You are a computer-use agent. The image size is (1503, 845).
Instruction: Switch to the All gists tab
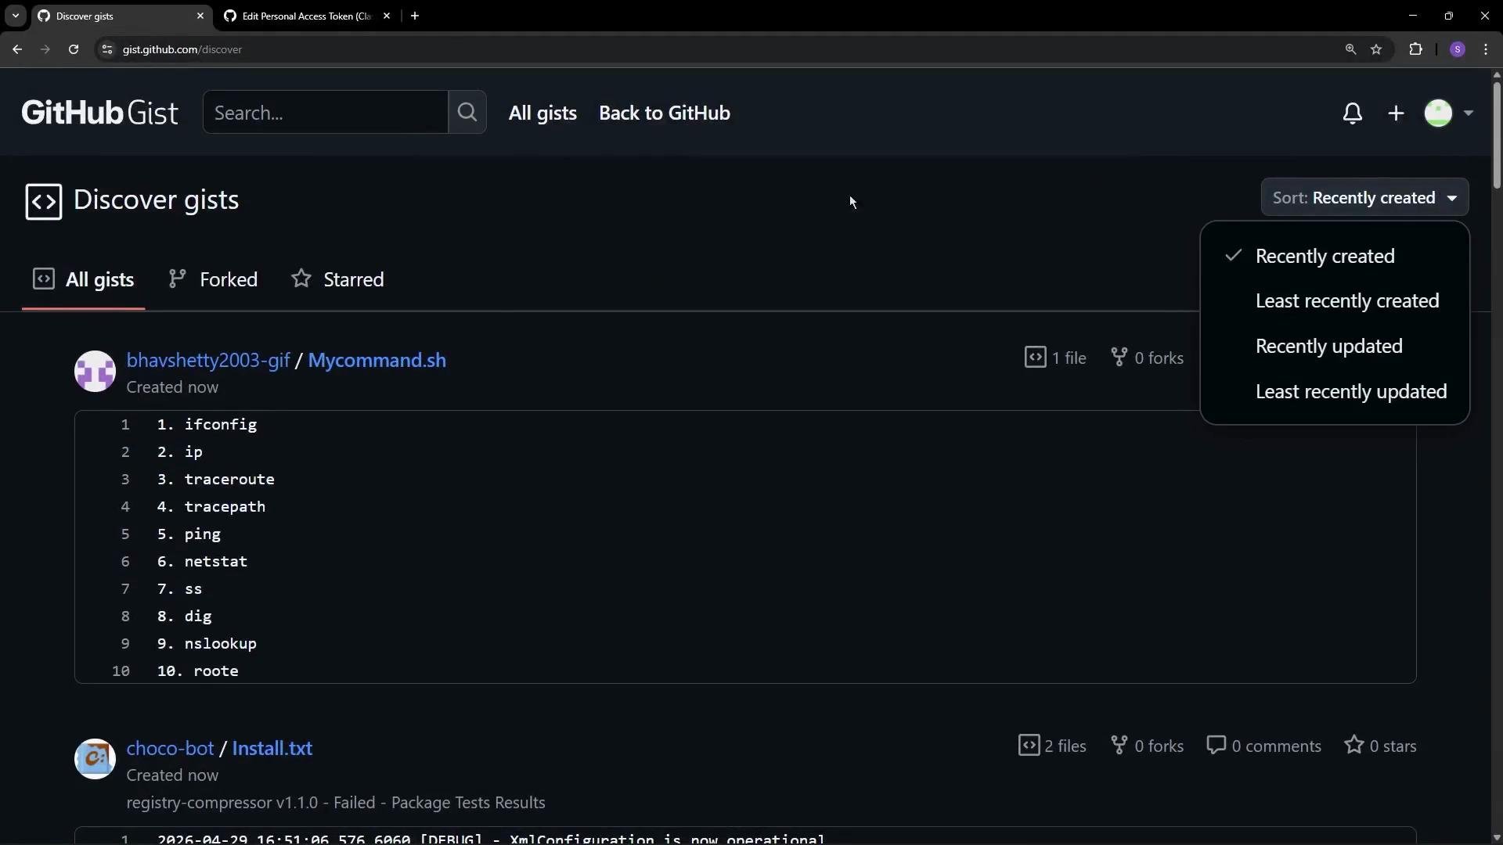[x=83, y=279]
